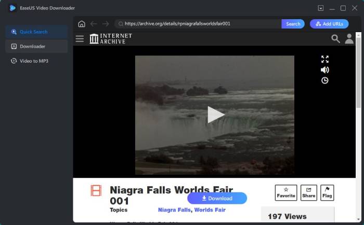Share this archive item
The width and height of the screenshot is (364, 225).
(x=309, y=193)
